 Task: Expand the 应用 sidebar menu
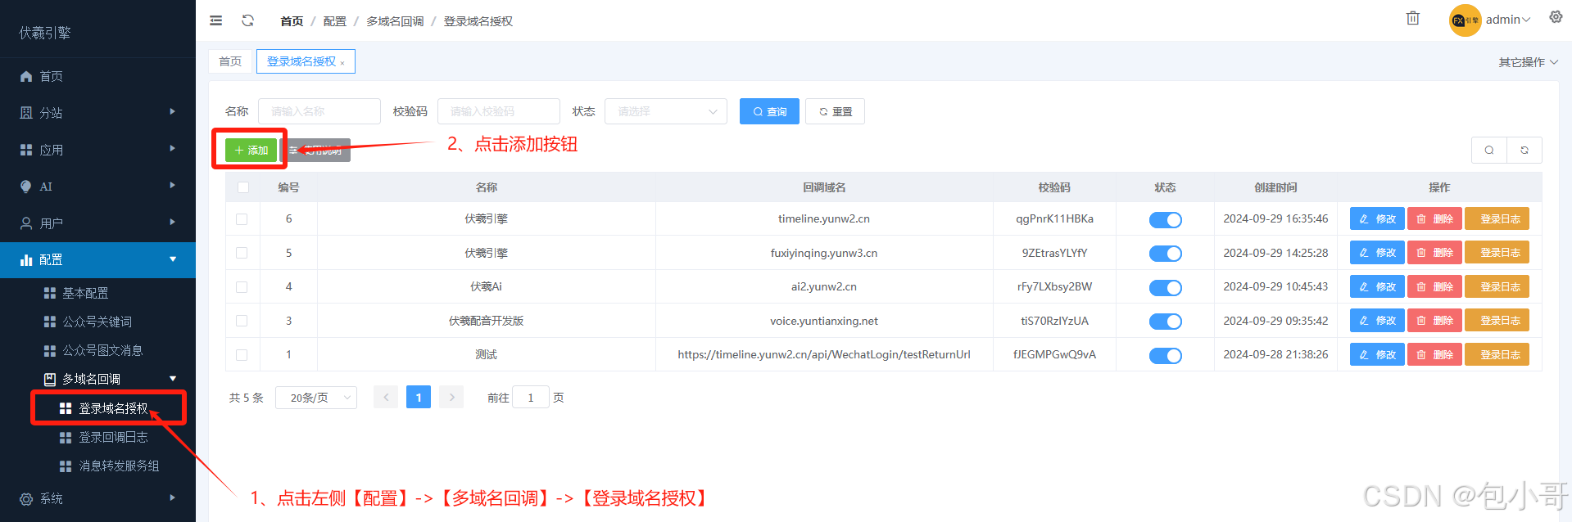172,149
